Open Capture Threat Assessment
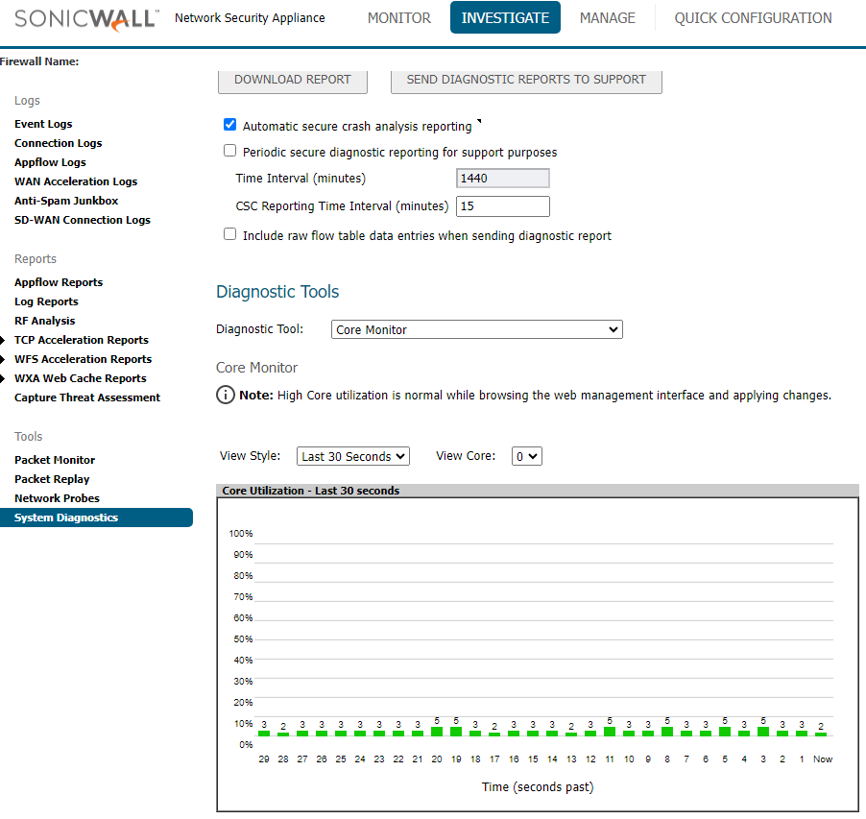The height and width of the screenshot is (819, 866). (x=87, y=397)
